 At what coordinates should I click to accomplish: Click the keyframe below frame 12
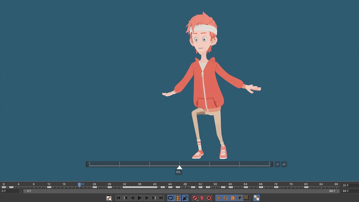tap(49, 187)
